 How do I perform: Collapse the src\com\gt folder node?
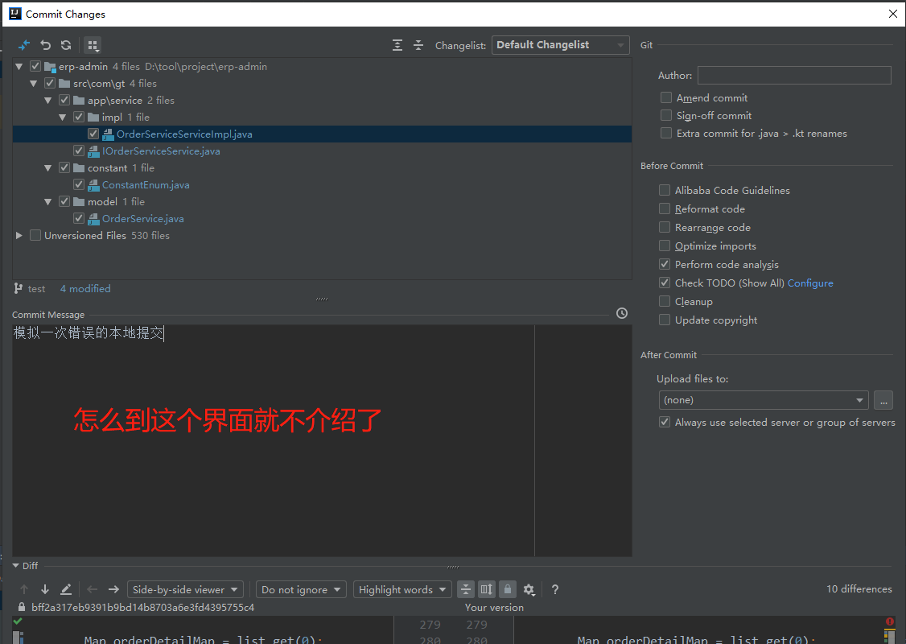(x=34, y=83)
